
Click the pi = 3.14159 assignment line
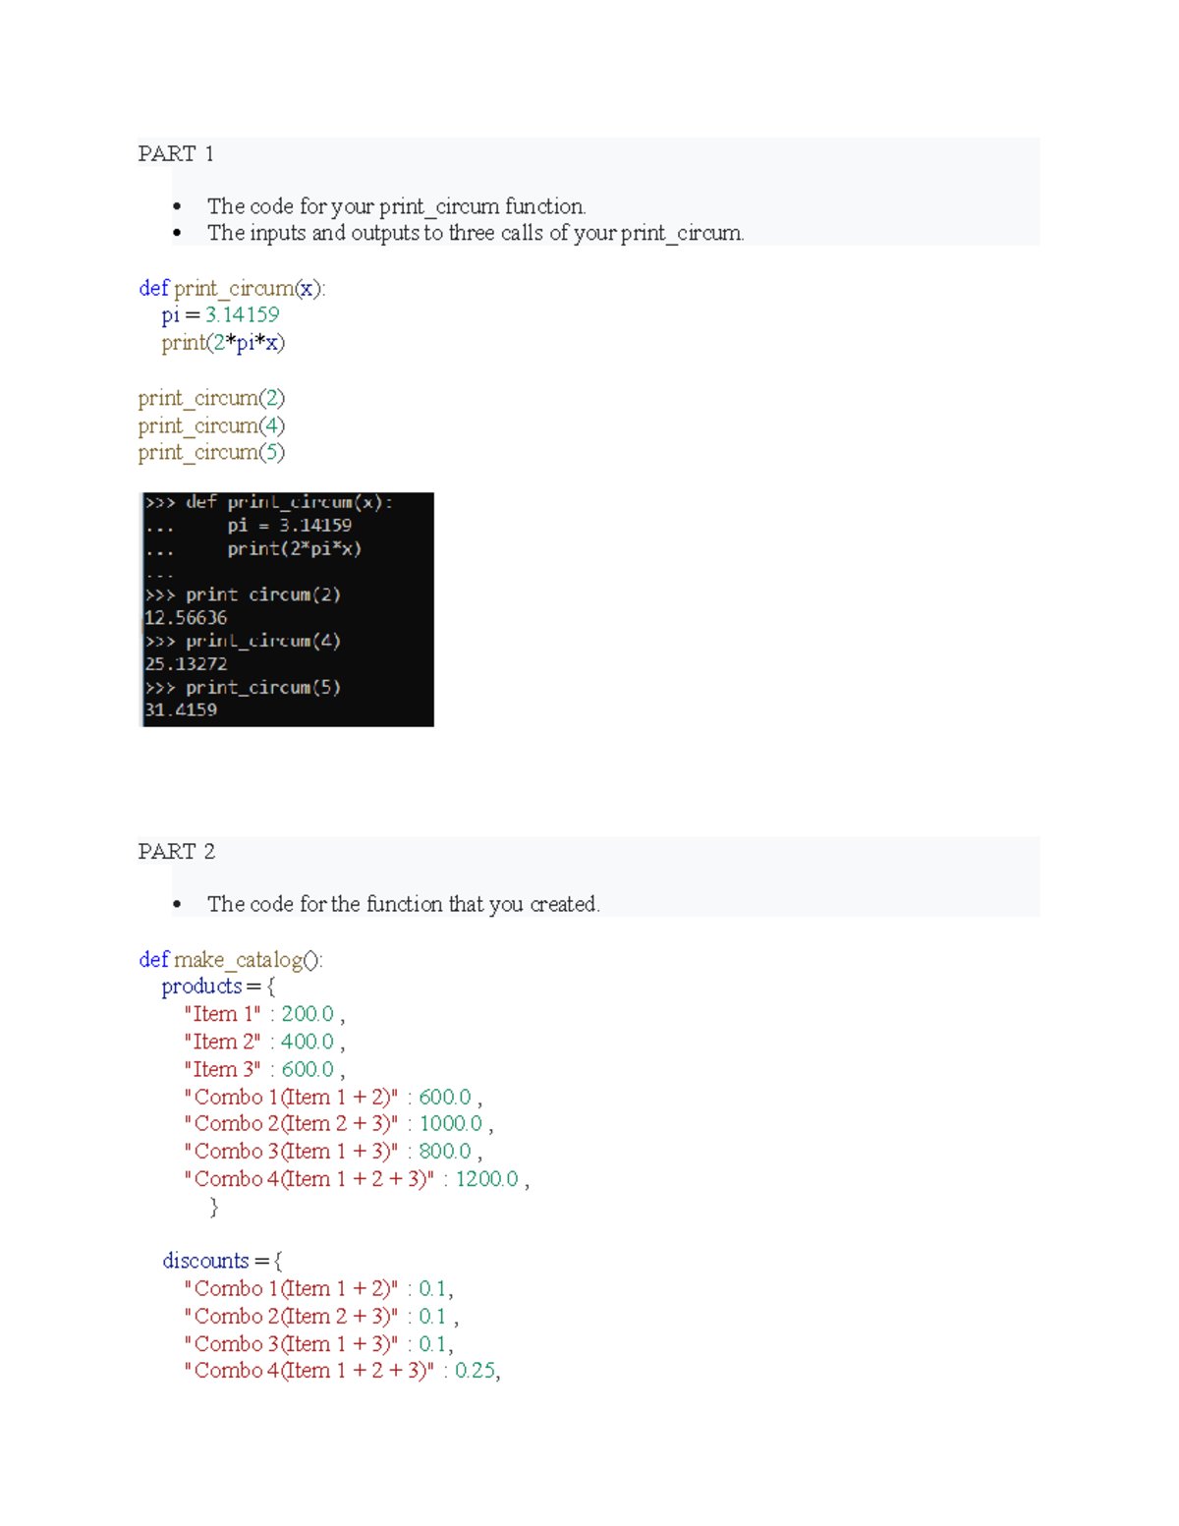click(x=218, y=314)
